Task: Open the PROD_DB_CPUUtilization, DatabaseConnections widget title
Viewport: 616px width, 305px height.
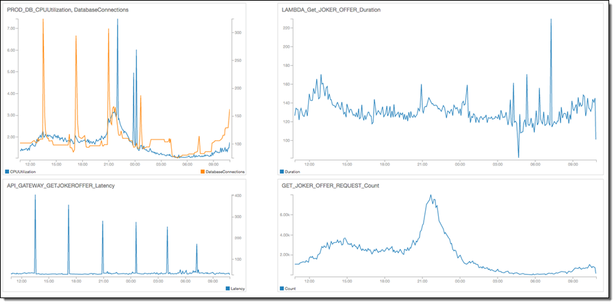Action: click(67, 10)
